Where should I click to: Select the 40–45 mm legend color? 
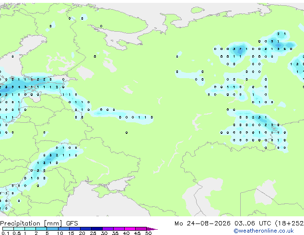pyautogui.click(x=130, y=229)
